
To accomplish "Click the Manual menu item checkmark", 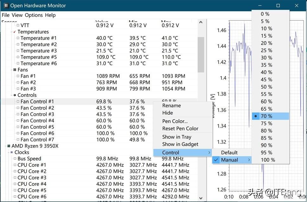I will (216, 160).
